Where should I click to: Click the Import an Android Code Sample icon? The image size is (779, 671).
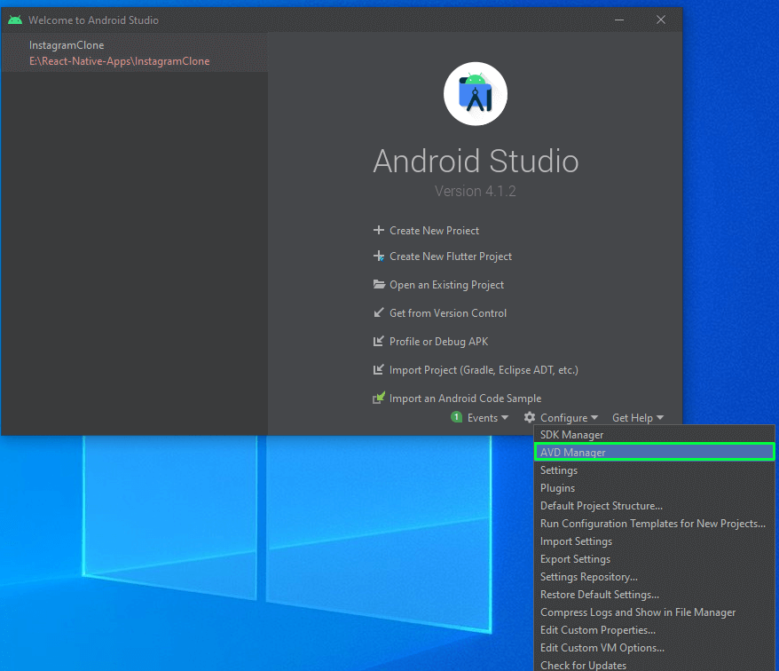[x=379, y=399]
